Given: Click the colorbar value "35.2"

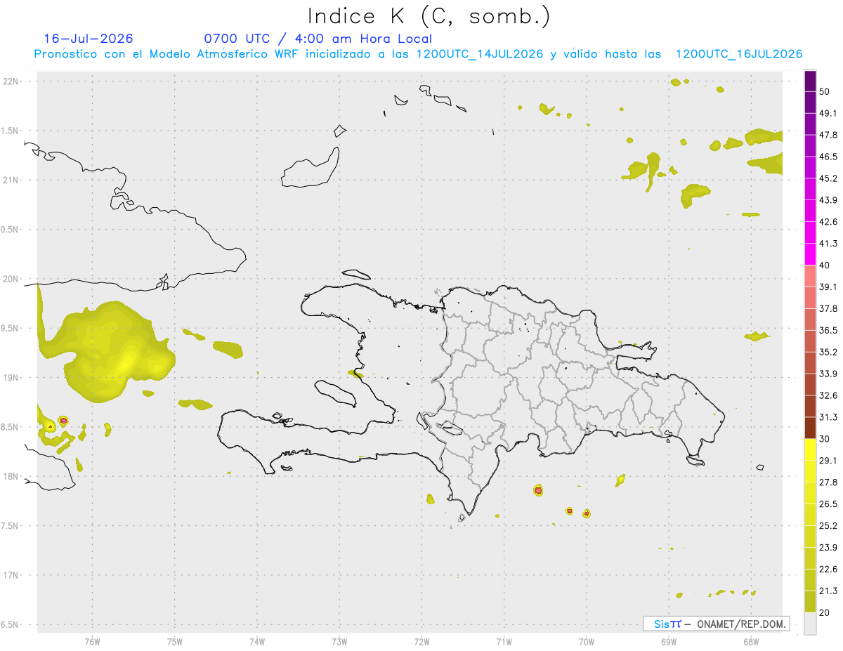Looking at the screenshot, I should pos(829,353).
